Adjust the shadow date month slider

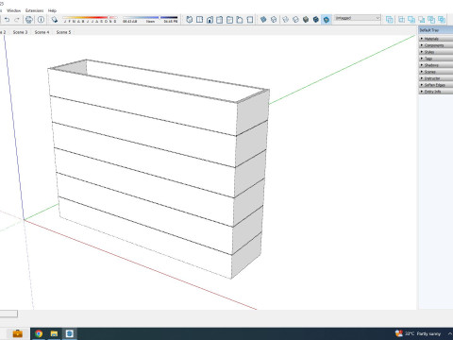tap(90, 19)
